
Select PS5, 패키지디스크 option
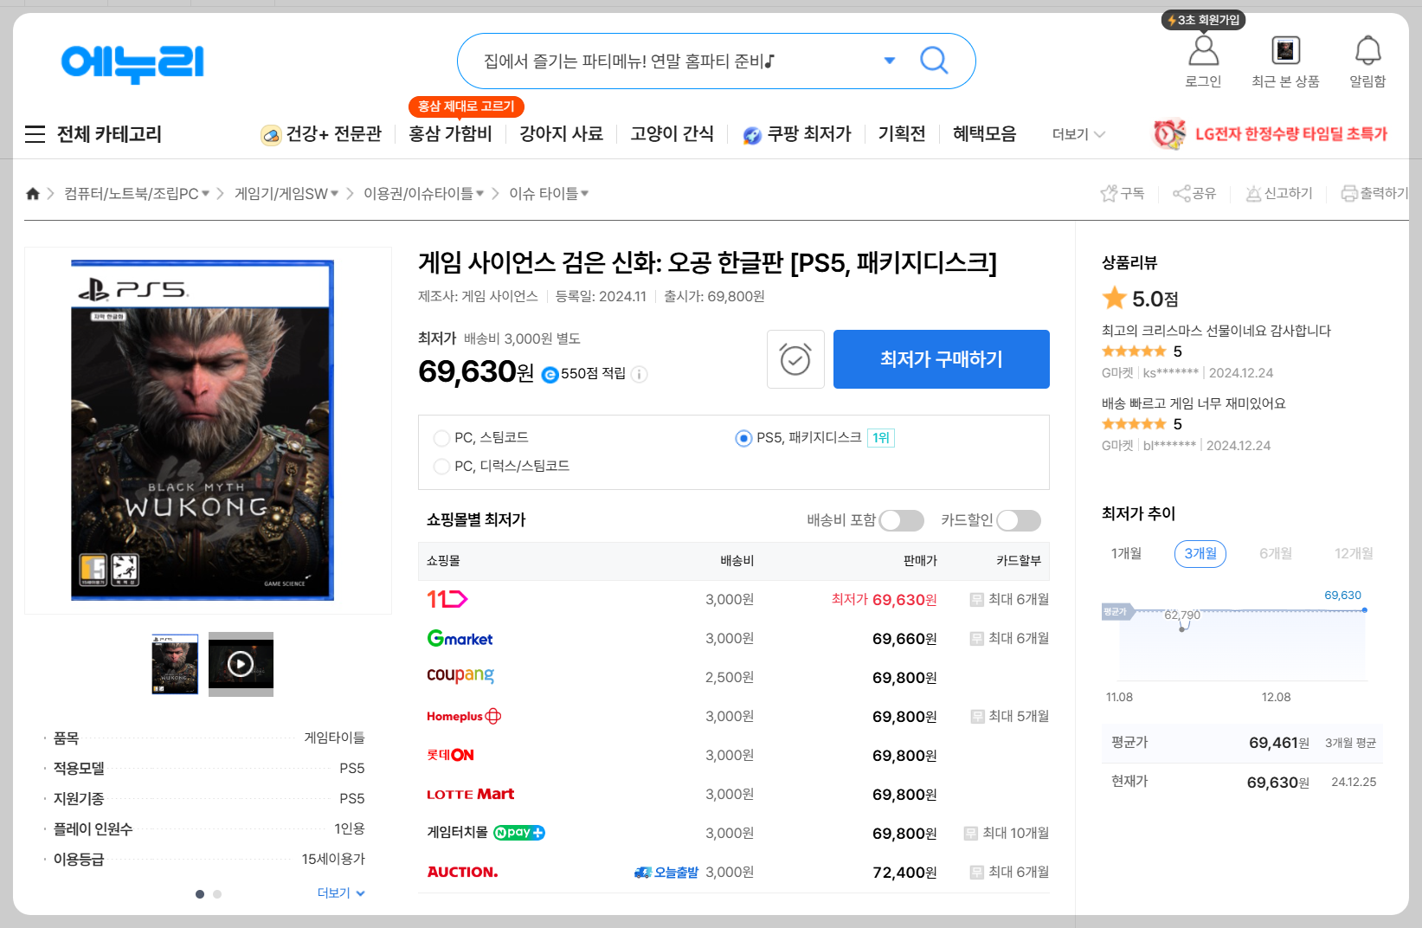click(743, 438)
